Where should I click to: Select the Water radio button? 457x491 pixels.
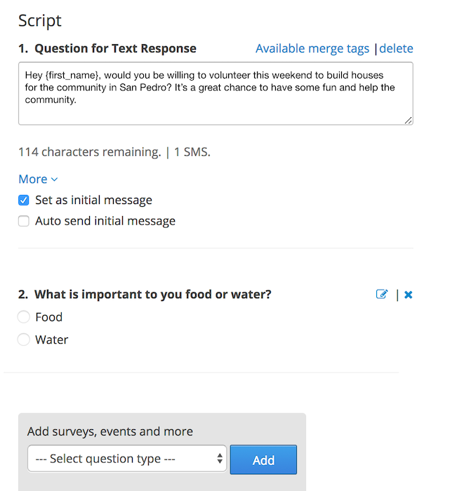coord(24,339)
